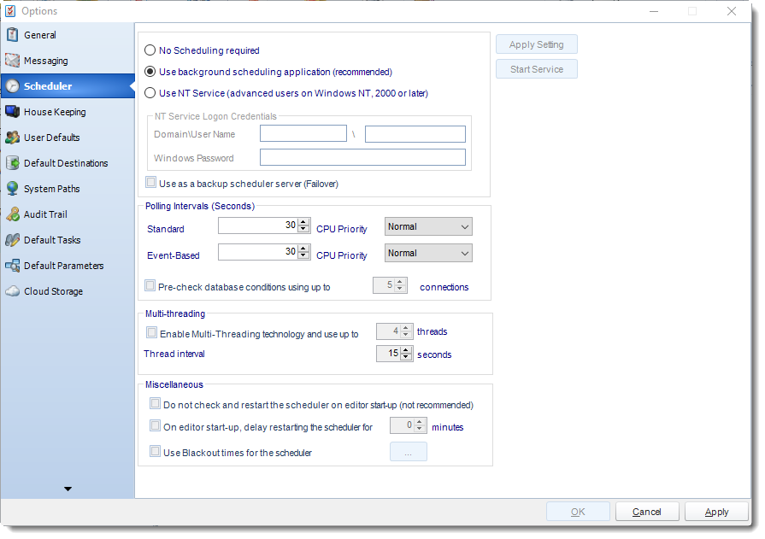The height and width of the screenshot is (539, 765).
Task: Open Blackout times ellipsis button
Action: click(x=409, y=452)
